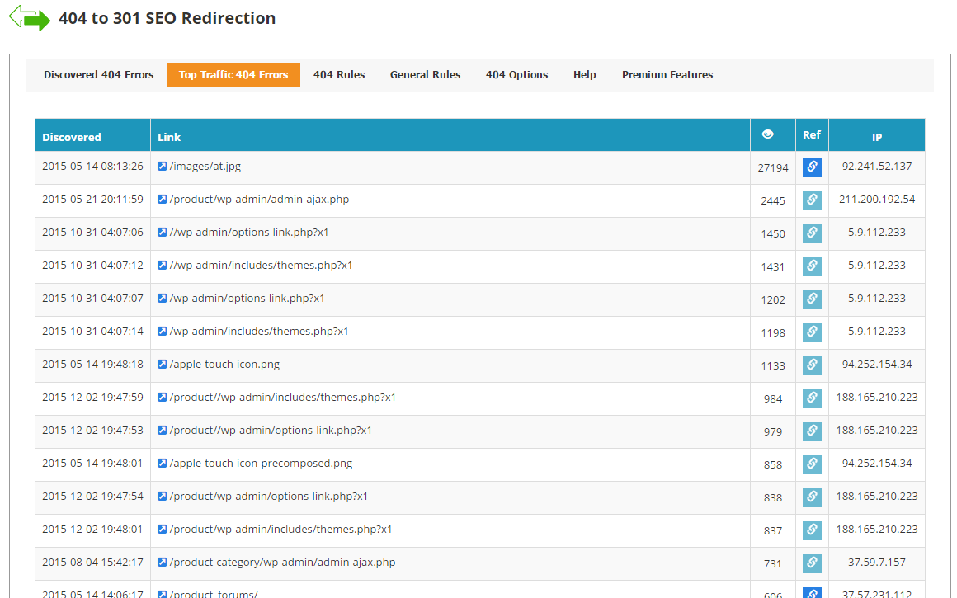
Task: Open referrer icon for /product/wp-admin/admin-ajax.php row
Action: [x=812, y=200]
